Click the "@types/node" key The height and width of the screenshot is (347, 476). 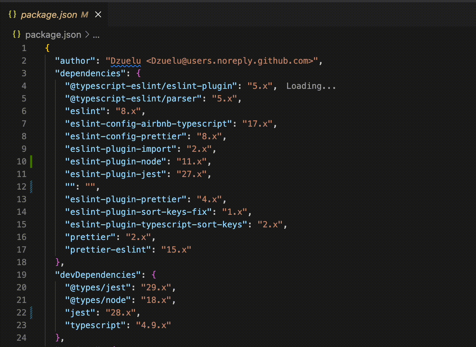pos(98,300)
